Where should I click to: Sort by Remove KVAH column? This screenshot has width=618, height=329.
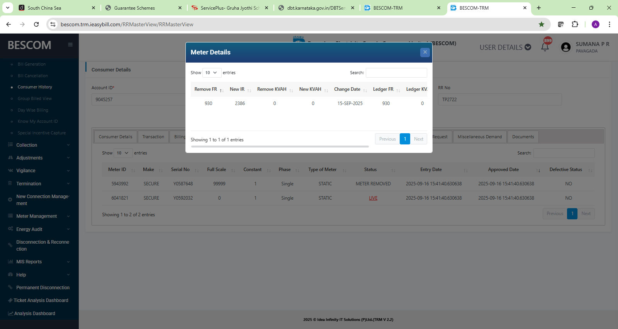[x=275, y=89]
